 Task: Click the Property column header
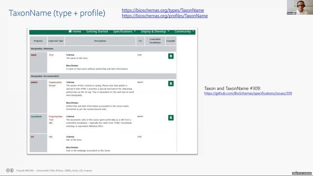pos(38,41)
